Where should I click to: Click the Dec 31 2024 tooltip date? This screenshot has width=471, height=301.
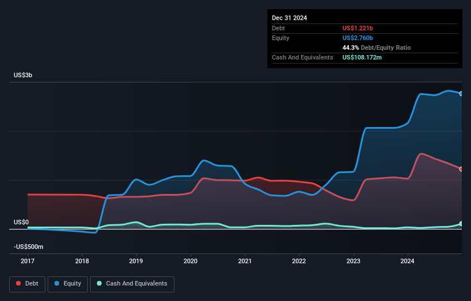pos(289,18)
